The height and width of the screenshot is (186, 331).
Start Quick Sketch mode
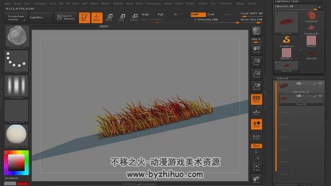66,18
